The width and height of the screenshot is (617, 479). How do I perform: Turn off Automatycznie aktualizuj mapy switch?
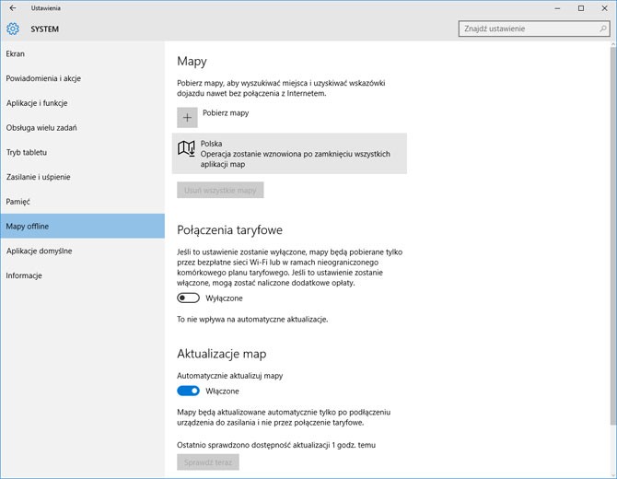click(188, 391)
